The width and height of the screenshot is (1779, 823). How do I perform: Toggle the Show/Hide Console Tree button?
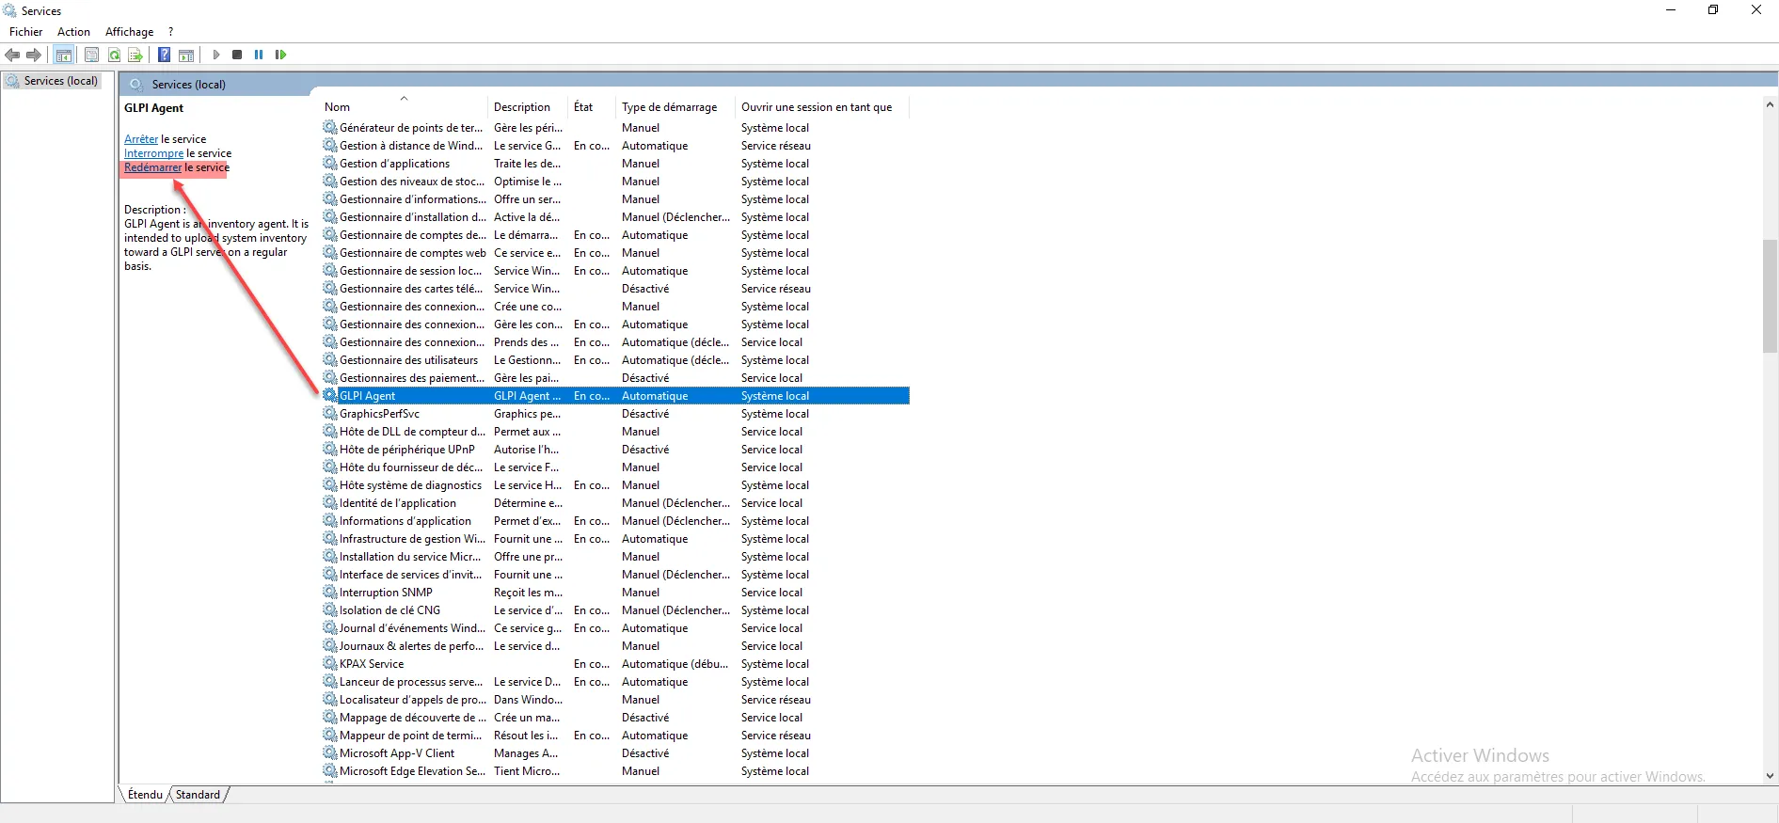64,55
